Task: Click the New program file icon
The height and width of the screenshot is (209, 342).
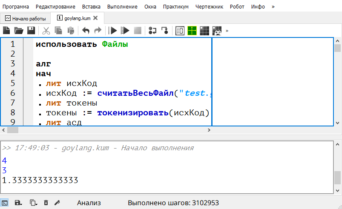Action: (x=6, y=31)
